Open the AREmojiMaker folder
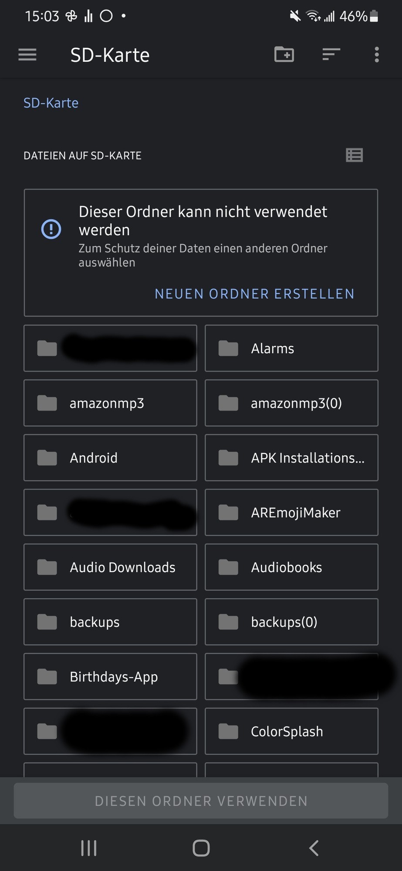 291,513
